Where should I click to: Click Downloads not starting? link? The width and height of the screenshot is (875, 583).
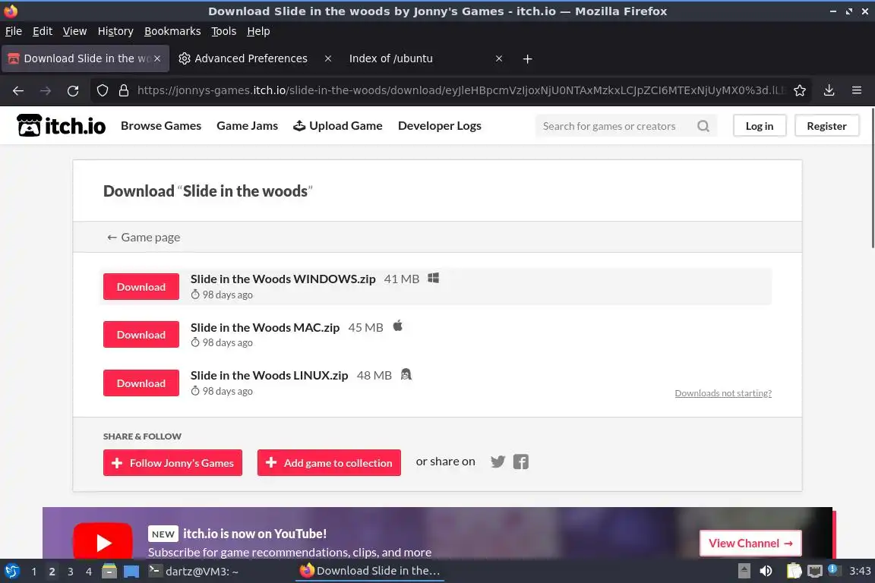tap(723, 393)
